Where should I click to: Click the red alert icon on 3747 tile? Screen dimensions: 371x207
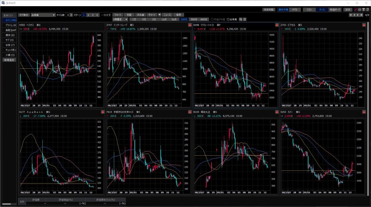[x=189, y=25]
